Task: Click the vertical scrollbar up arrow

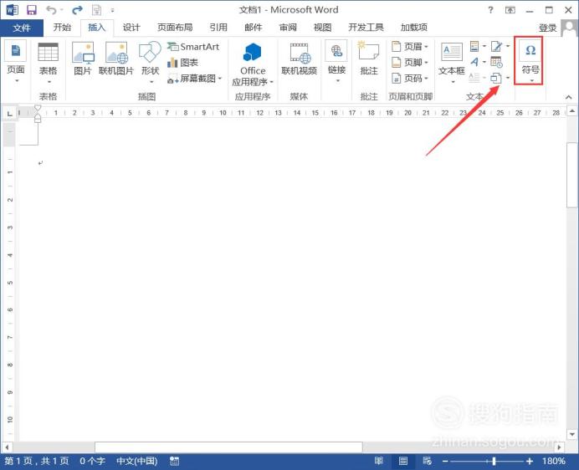Action: point(571,111)
